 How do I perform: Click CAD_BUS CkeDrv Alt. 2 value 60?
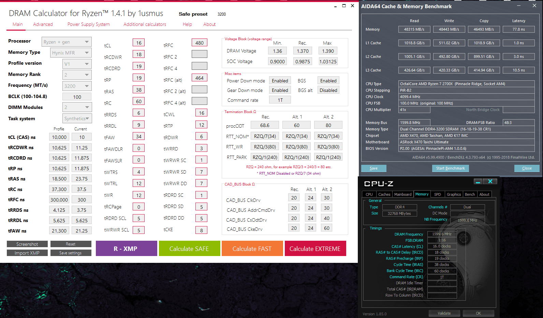click(327, 228)
